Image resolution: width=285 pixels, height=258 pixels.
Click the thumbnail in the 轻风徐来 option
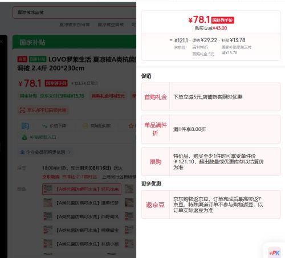[x=48, y=189]
